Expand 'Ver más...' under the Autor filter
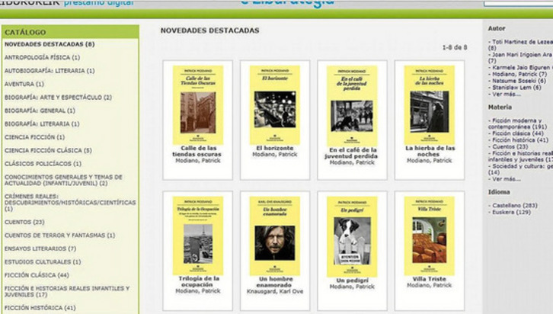This screenshot has width=553, height=314. [x=507, y=94]
